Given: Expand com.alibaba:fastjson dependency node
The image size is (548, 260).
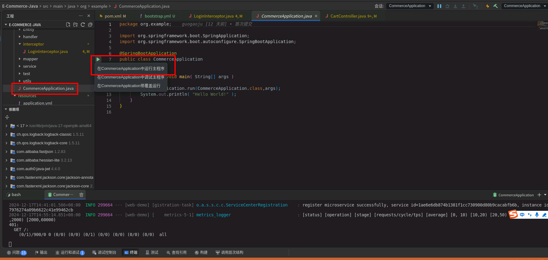Looking at the screenshot, I should click(x=6, y=152).
